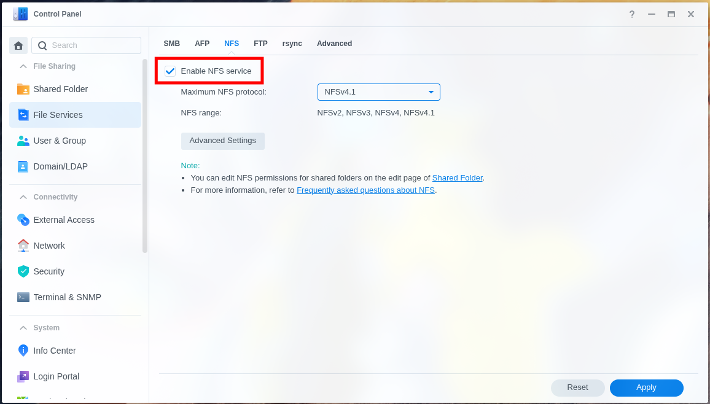Open User & Group icon
The image size is (710, 404).
(23, 141)
